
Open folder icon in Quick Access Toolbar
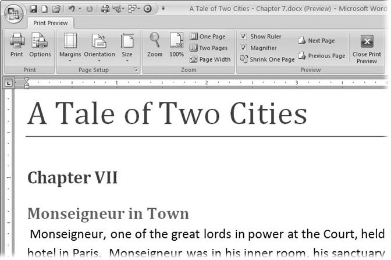tap(55, 9)
